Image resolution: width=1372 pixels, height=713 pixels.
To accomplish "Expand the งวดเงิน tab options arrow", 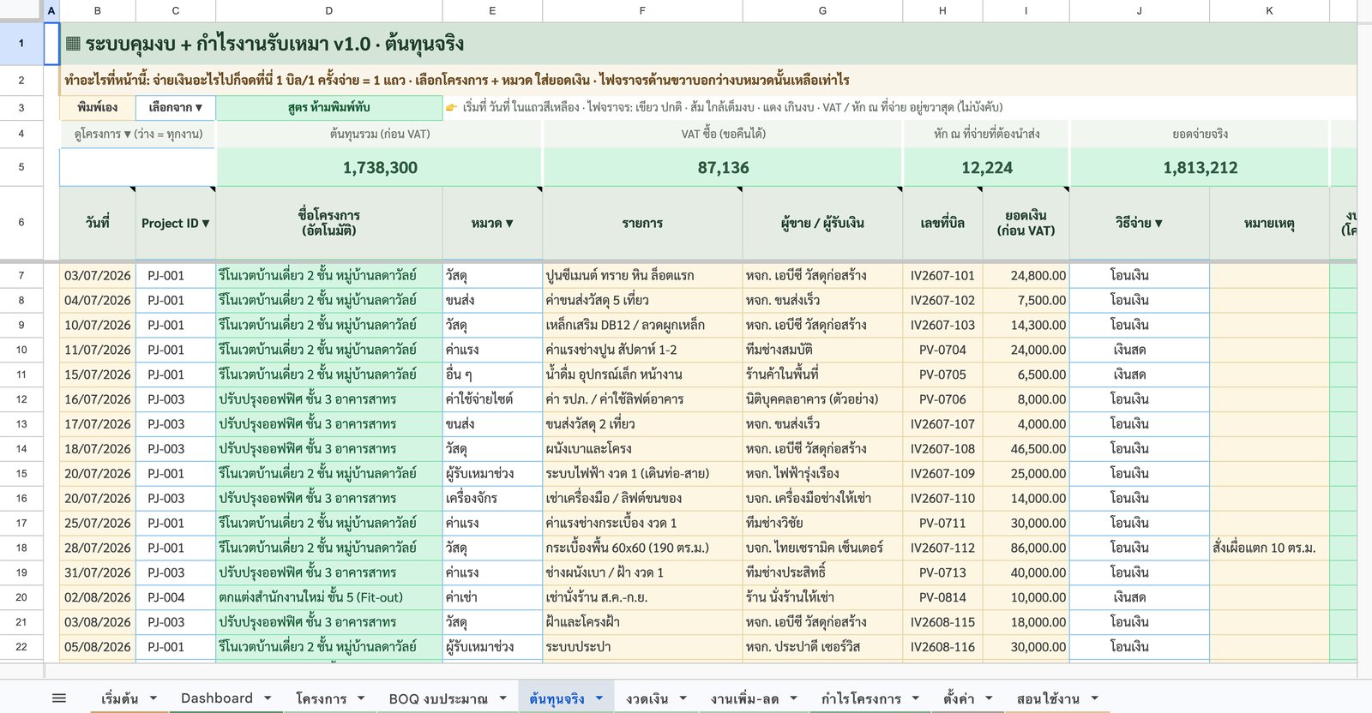I will tap(683, 698).
